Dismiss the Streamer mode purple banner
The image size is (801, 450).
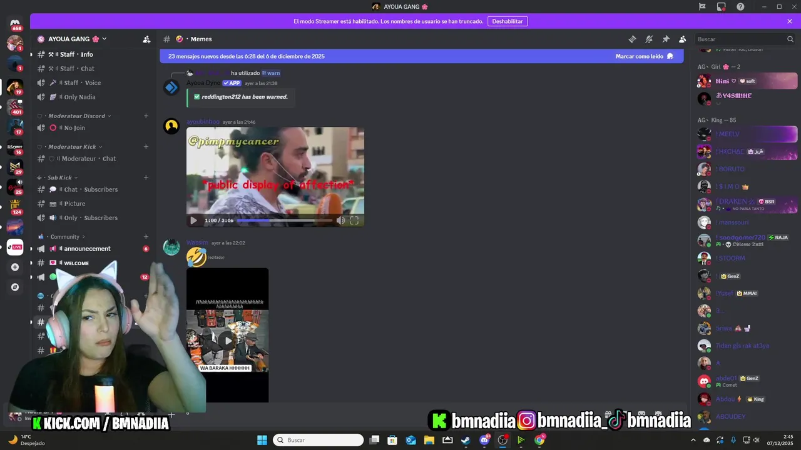coord(790,21)
